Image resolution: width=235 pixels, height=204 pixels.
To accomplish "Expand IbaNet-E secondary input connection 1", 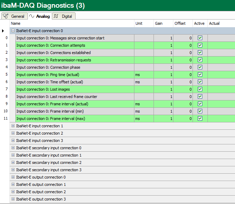I will [x=13, y=155].
